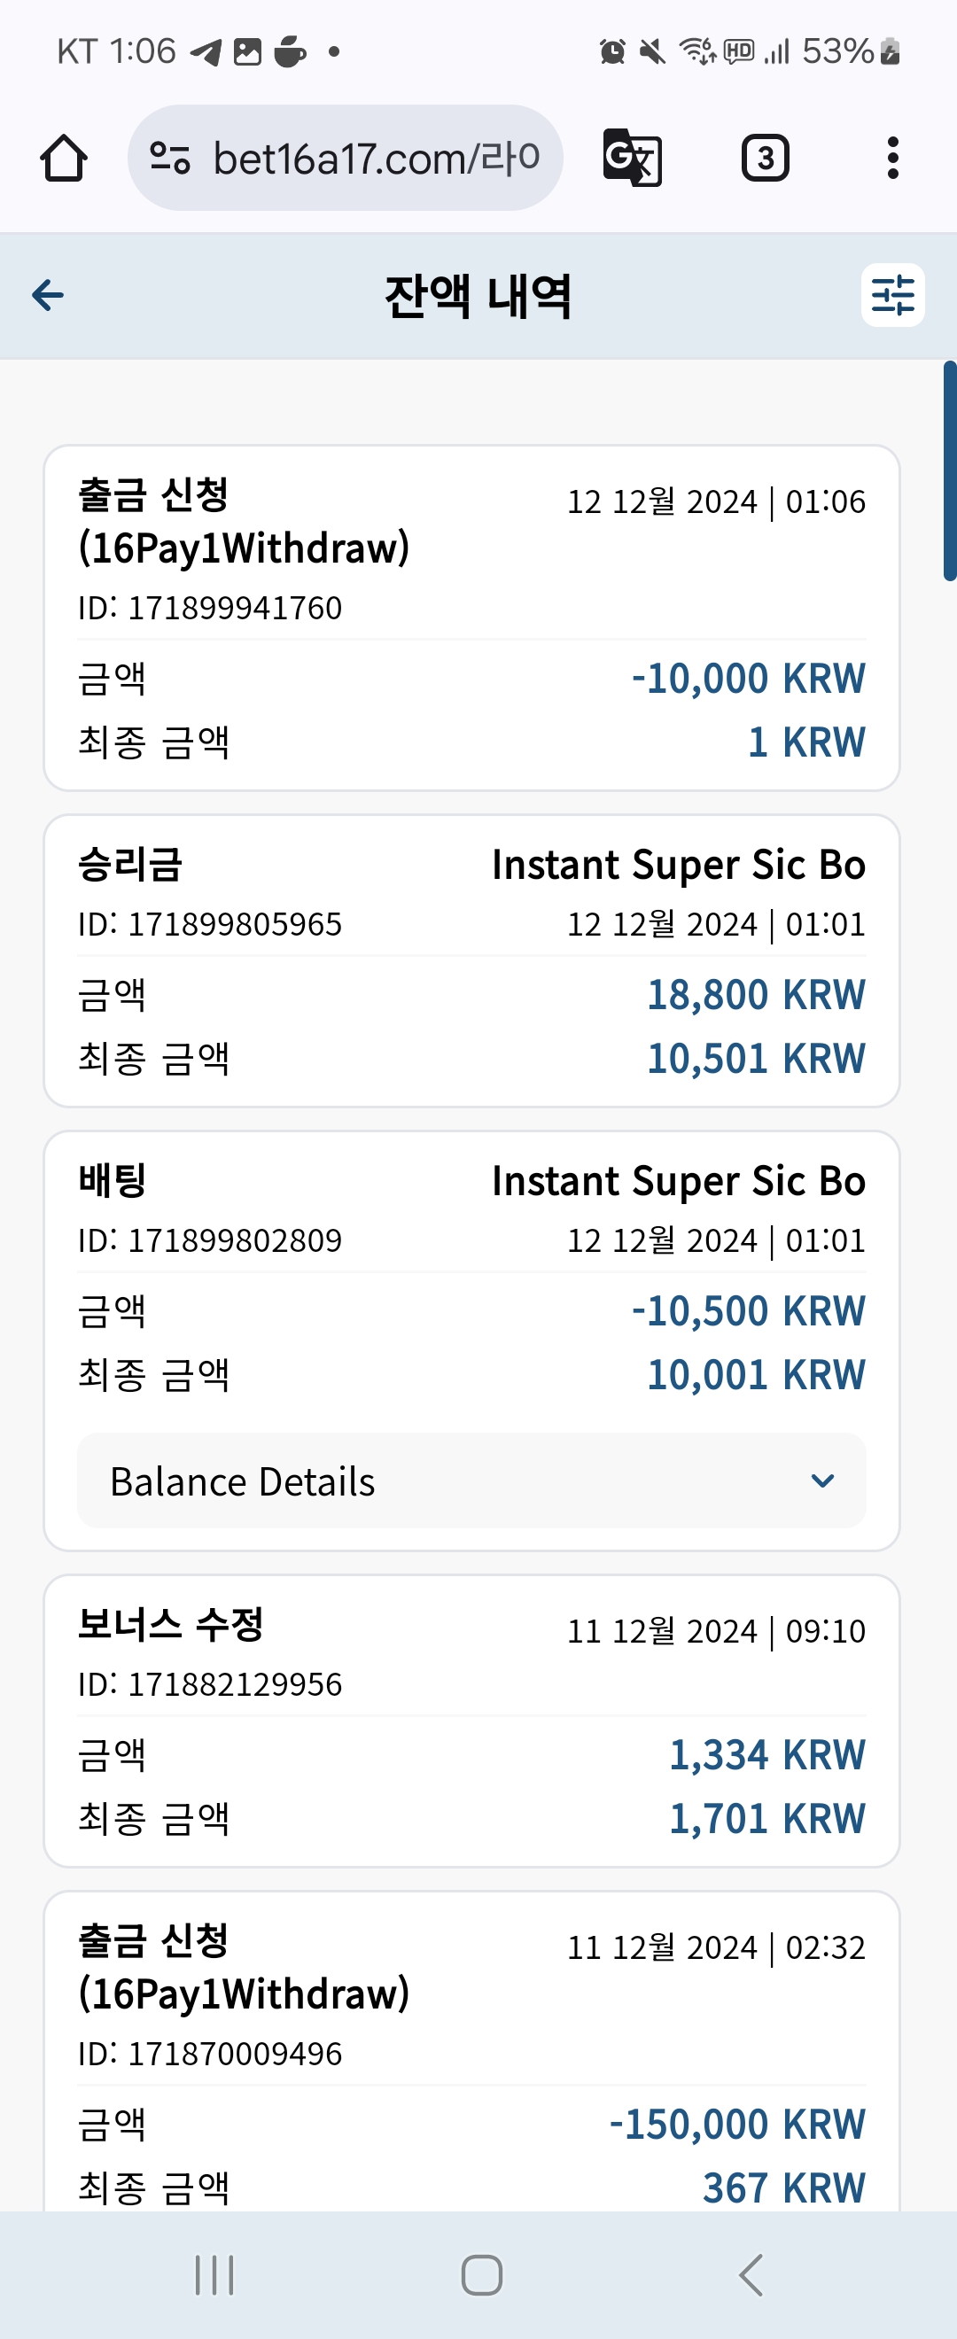The height and width of the screenshot is (2339, 957).
Task: Expand the Balance Details dropdown
Action: point(471,1481)
